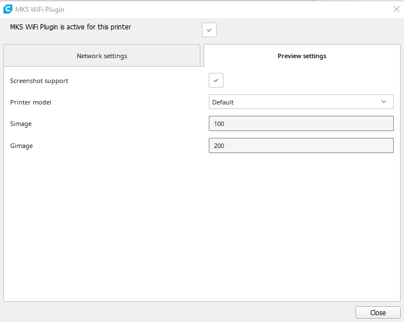This screenshot has width=404, height=322.
Task: Focus the Simage input field
Action: [301, 124]
